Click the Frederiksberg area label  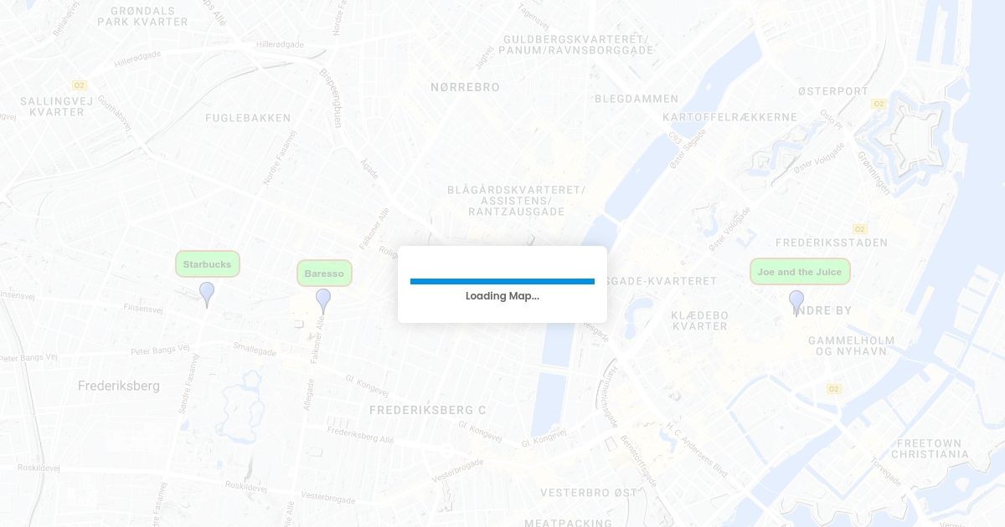[x=119, y=386]
